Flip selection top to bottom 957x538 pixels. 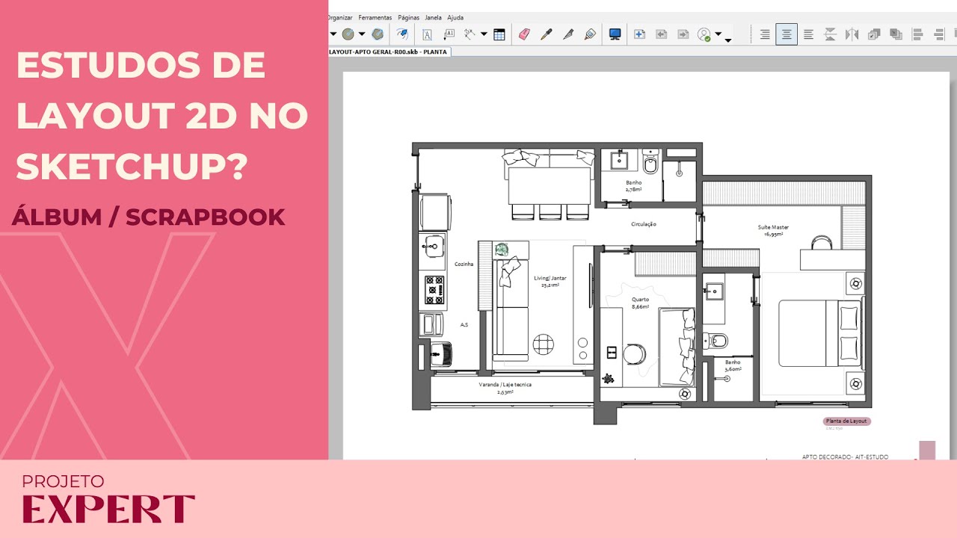click(830, 34)
